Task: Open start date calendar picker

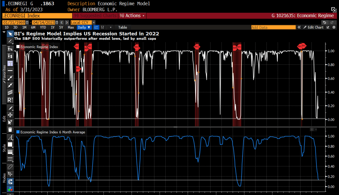Action: [x=27, y=22]
